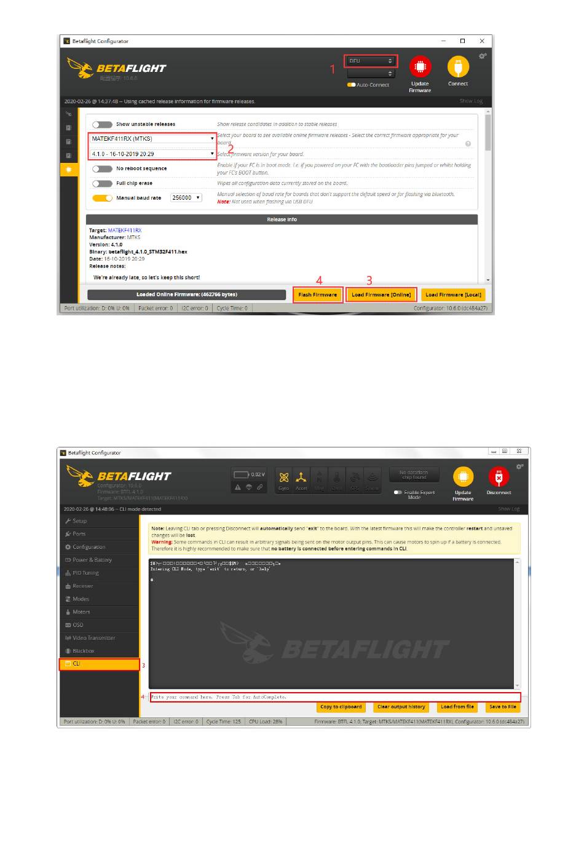The height and width of the screenshot is (866, 584).
Task: Click the red Disconnect USB icon
Action: (499, 477)
